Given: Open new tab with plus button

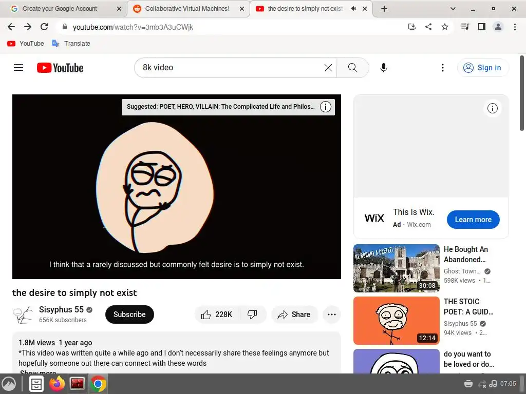Looking at the screenshot, I should click(x=384, y=9).
